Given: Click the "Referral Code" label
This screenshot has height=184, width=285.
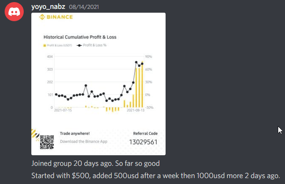Looking at the screenshot, I should pyautogui.click(x=145, y=133).
